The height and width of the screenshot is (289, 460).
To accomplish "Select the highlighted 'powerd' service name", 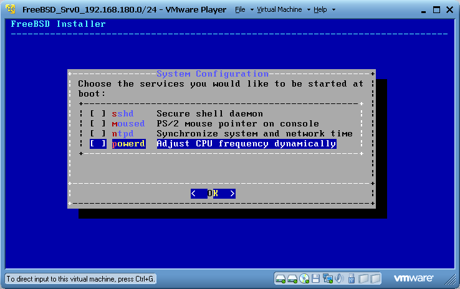I will (x=128, y=144).
